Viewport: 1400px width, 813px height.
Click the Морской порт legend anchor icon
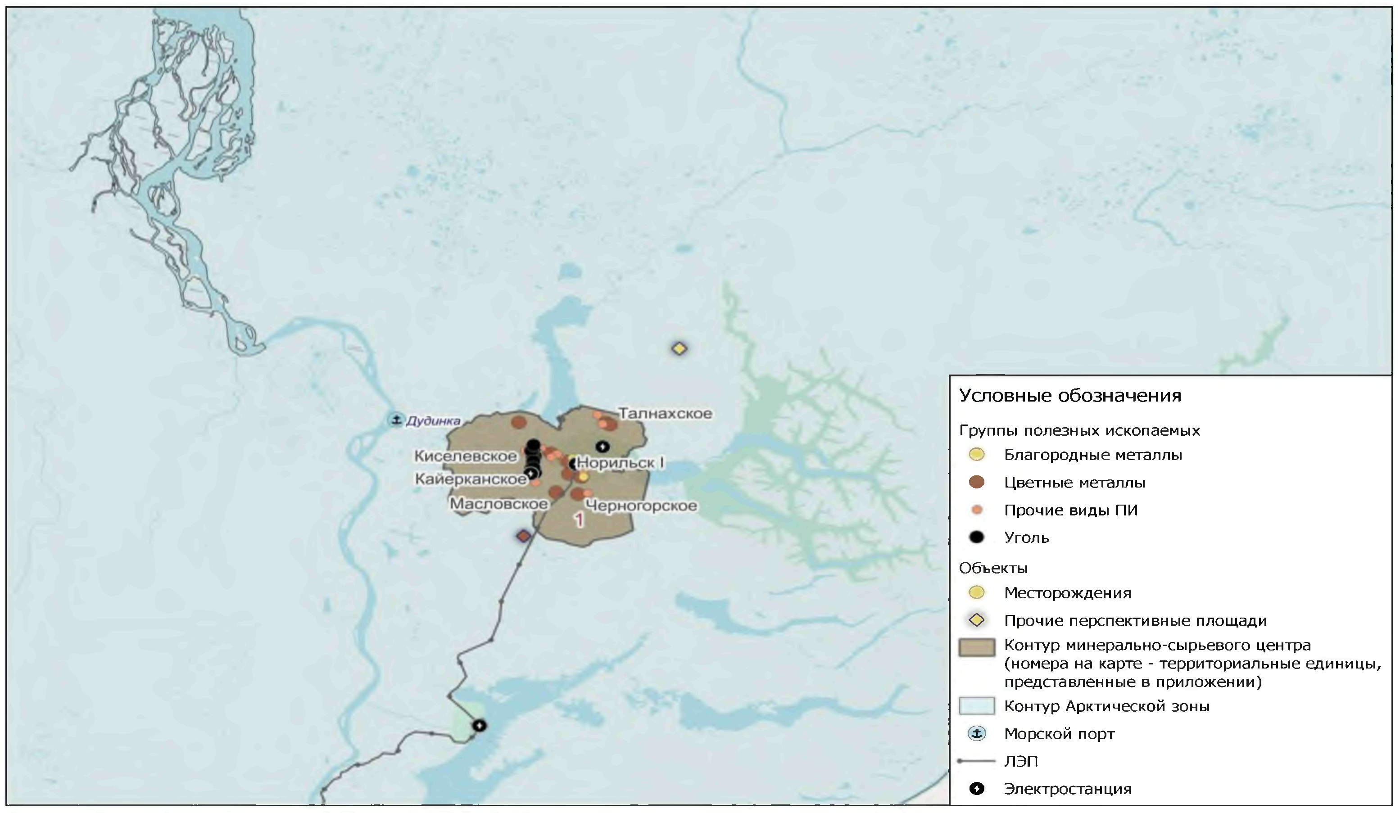(x=977, y=734)
